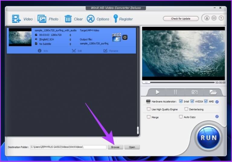
Task: Disable the Intel hardware accelerator checkbox
Action: point(181,102)
